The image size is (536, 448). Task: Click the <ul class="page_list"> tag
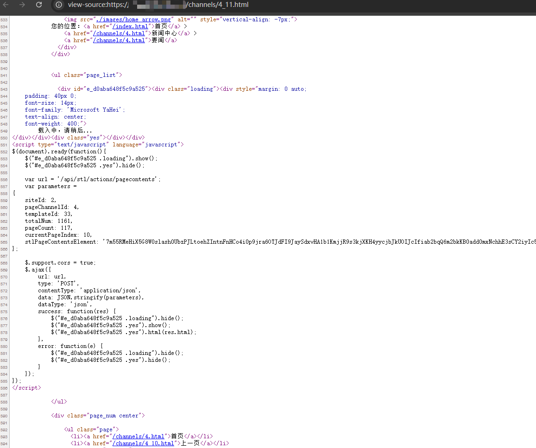pos(87,75)
